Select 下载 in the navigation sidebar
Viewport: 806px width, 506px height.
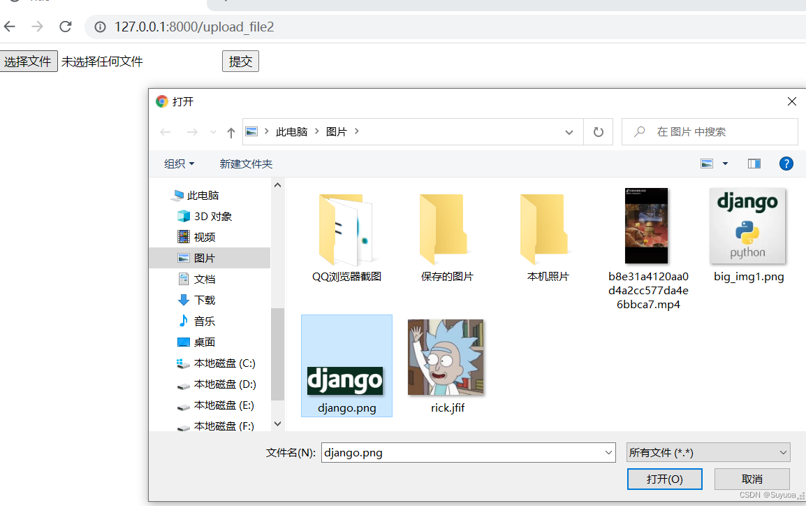(203, 300)
